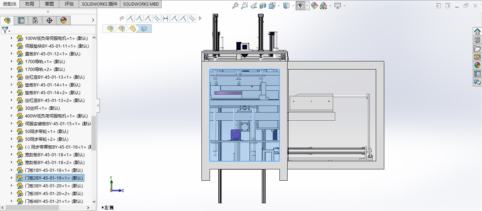Open Custom Properties in task pane
This screenshot has width=482, height=211.
(477, 74)
